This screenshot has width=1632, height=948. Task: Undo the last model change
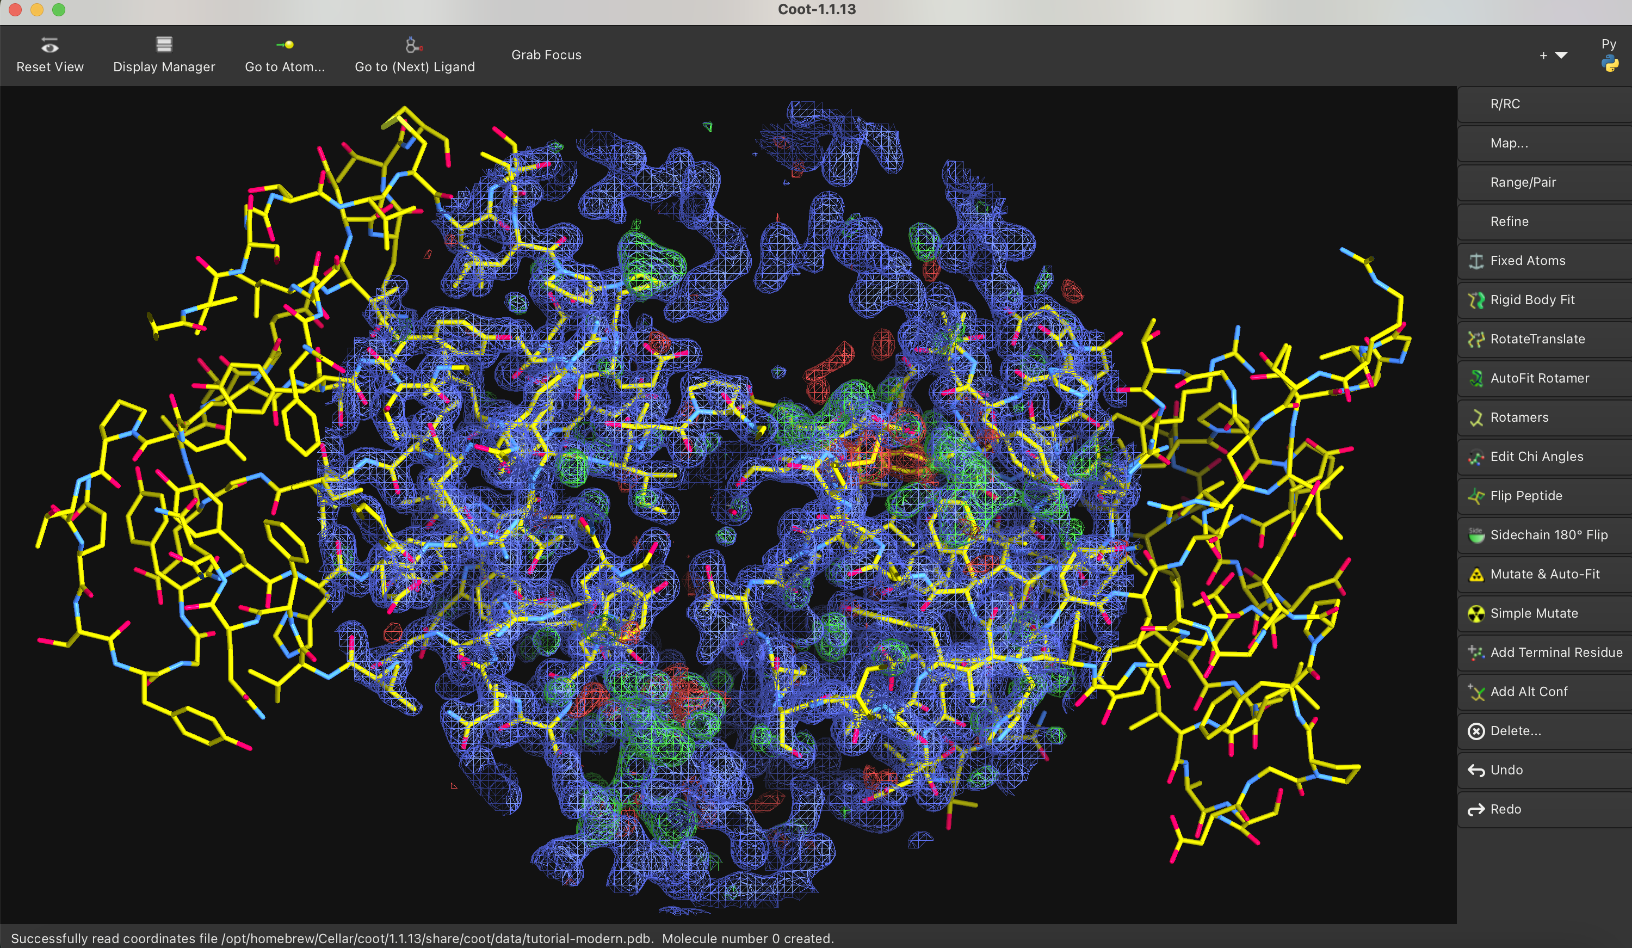tap(1506, 770)
